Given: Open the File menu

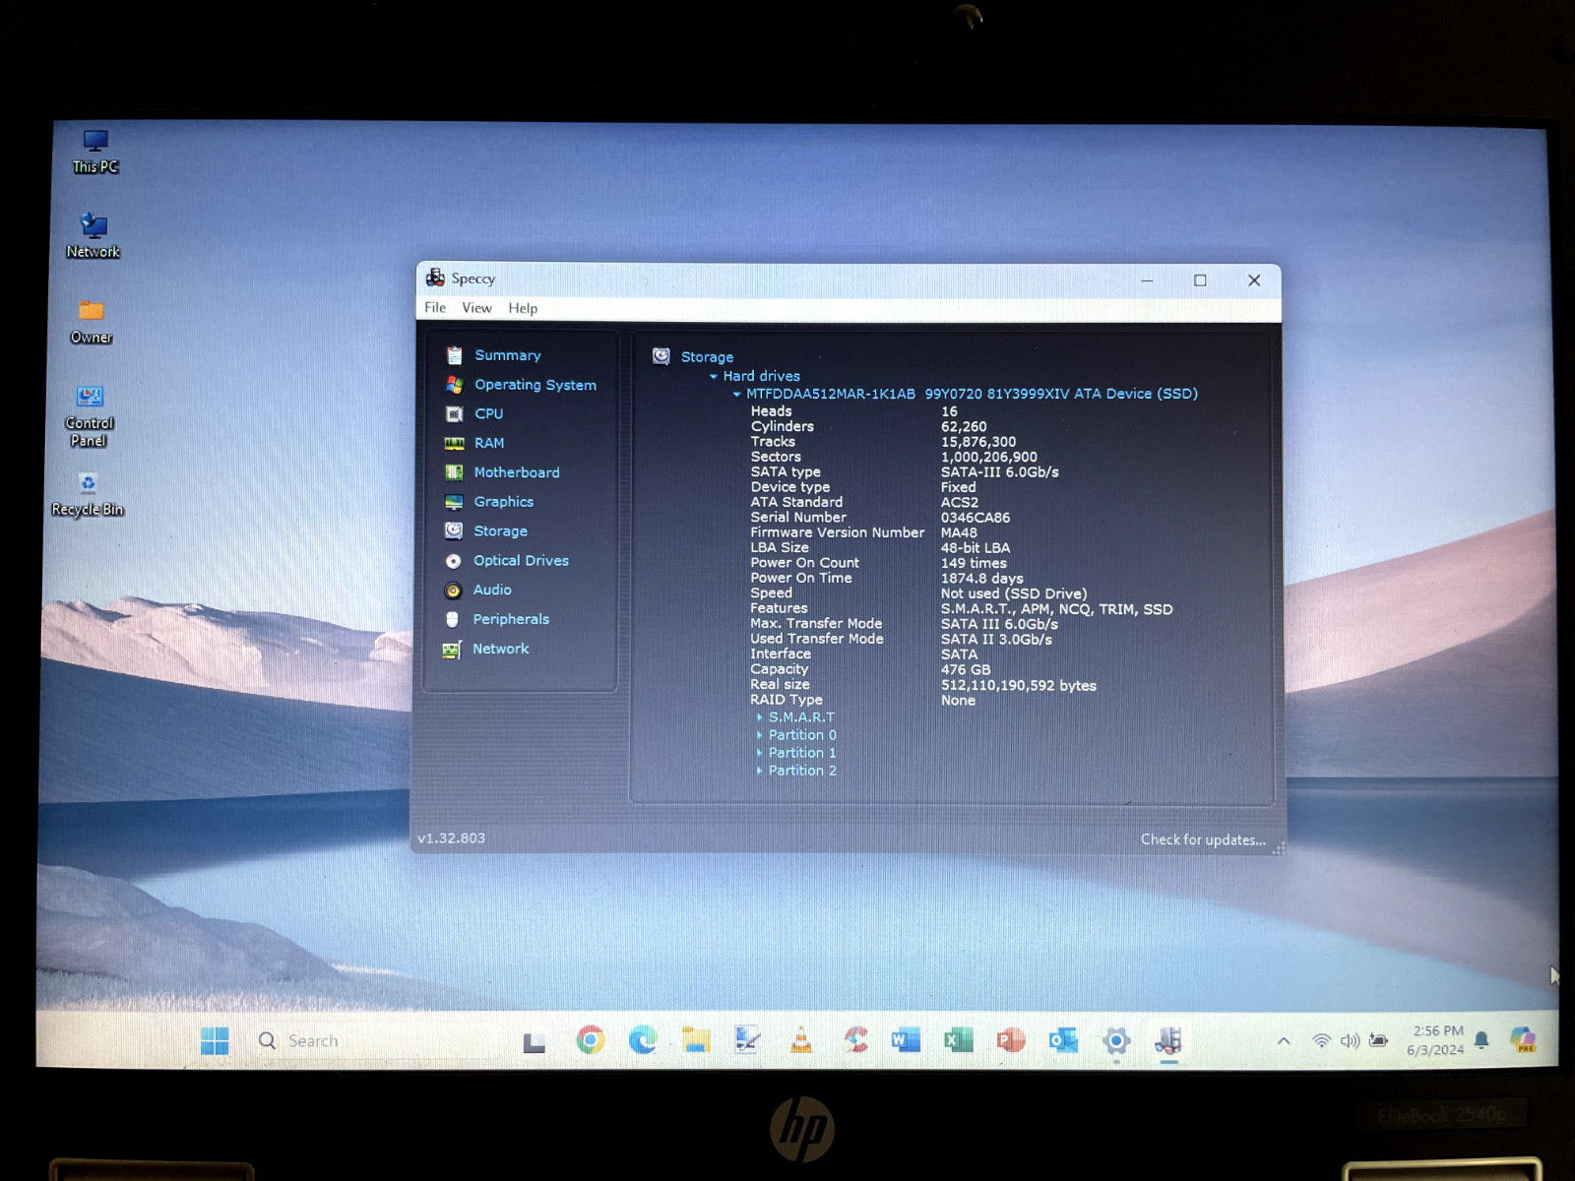Looking at the screenshot, I should click(435, 308).
